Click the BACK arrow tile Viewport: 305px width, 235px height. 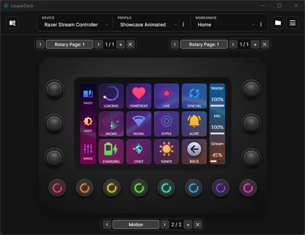(194, 152)
